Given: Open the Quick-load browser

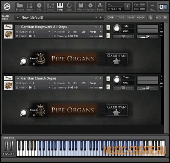Looking at the screenshot, I should [69, 7].
